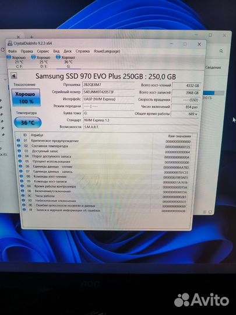Click the ID column header
236x315 pixels.
[x=25, y=135]
